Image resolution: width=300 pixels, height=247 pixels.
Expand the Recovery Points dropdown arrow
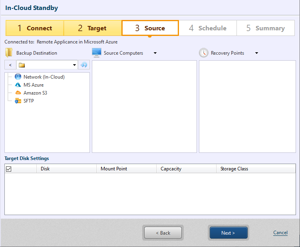(x=256, y=53)
